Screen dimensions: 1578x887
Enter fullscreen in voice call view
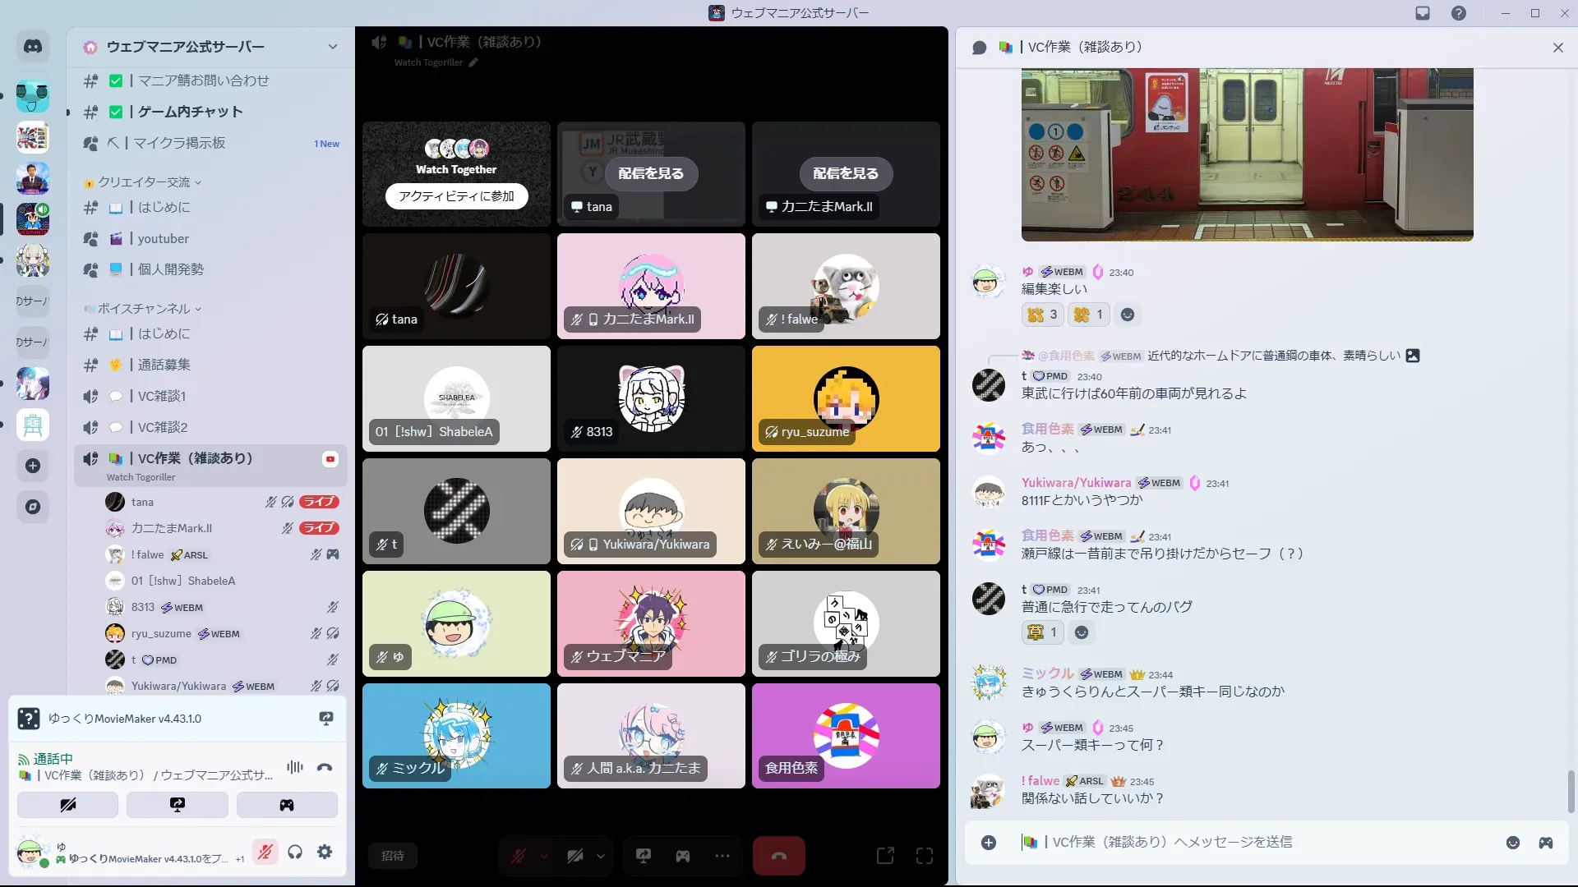pyautogui.click(x=925, y=856)
